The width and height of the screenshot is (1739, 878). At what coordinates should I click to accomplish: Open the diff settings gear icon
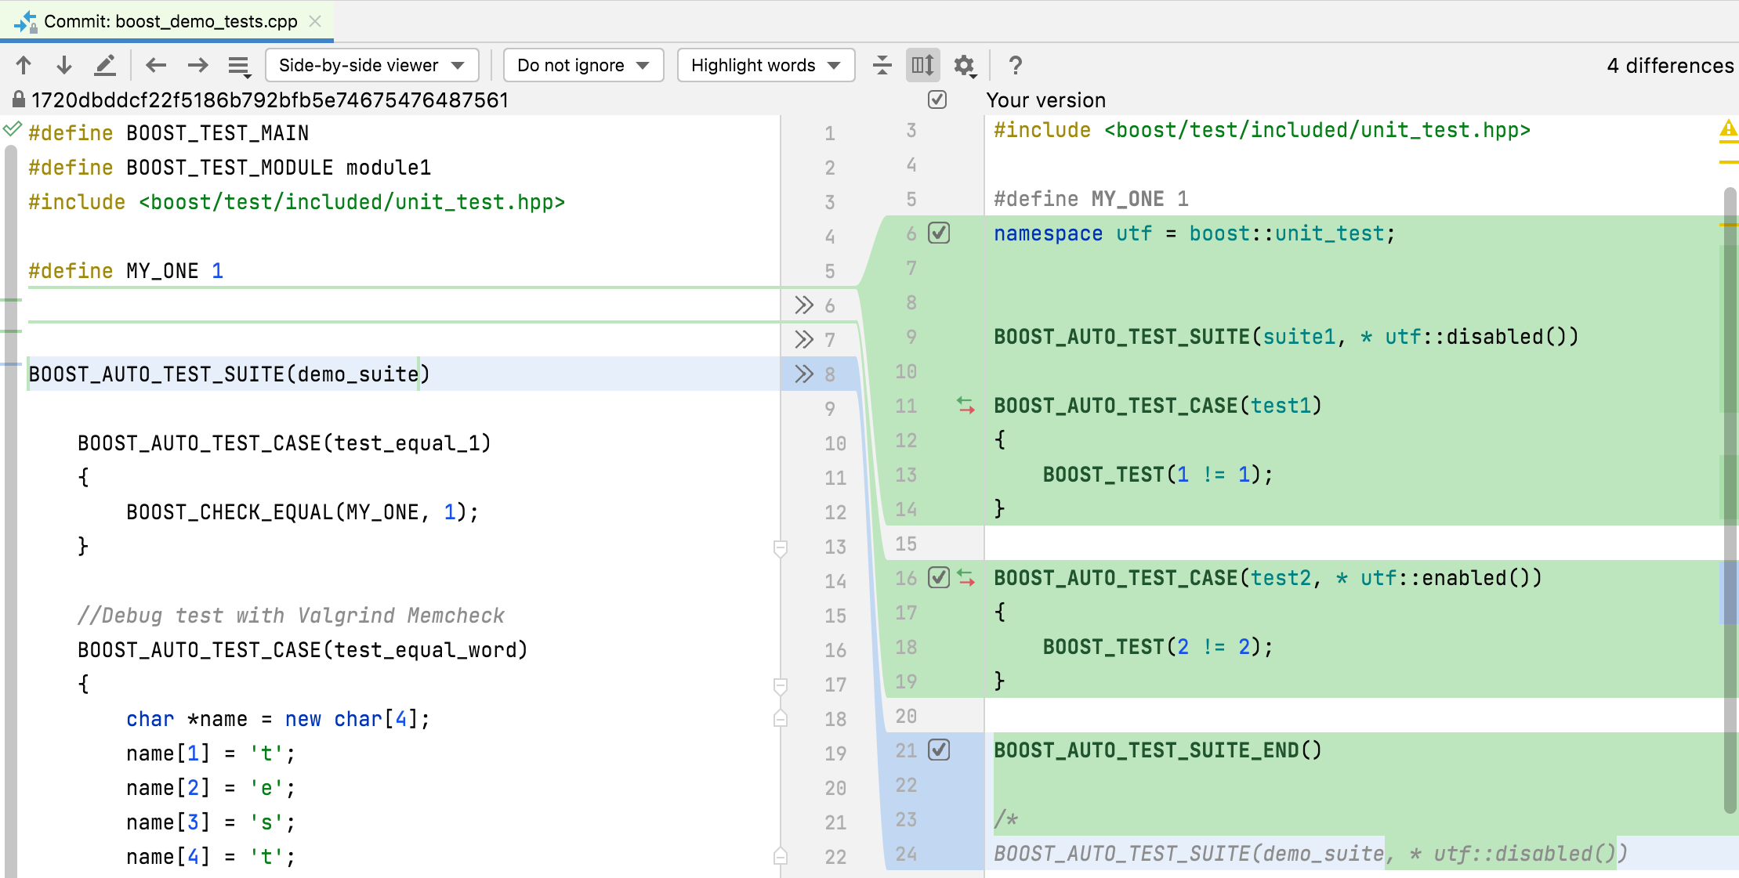(x=965, y=65)
